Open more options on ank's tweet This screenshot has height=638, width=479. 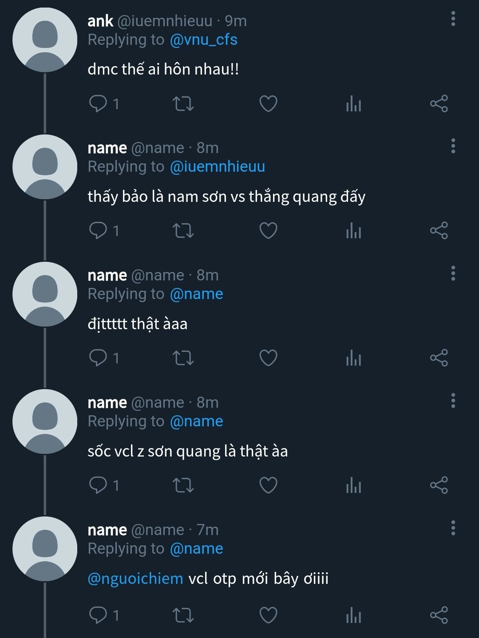453,19
